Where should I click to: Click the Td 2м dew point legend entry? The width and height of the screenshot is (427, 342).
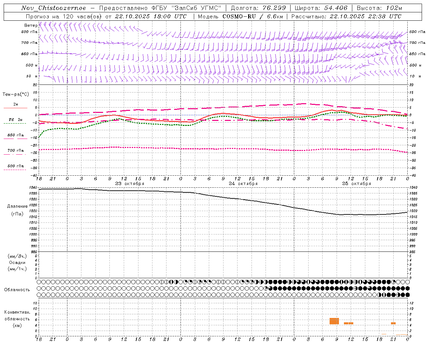[x=16, y=120]
